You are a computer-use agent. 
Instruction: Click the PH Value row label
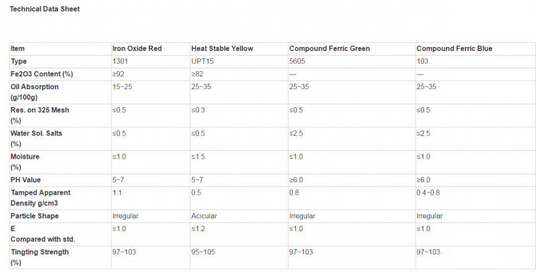[25, 180]
